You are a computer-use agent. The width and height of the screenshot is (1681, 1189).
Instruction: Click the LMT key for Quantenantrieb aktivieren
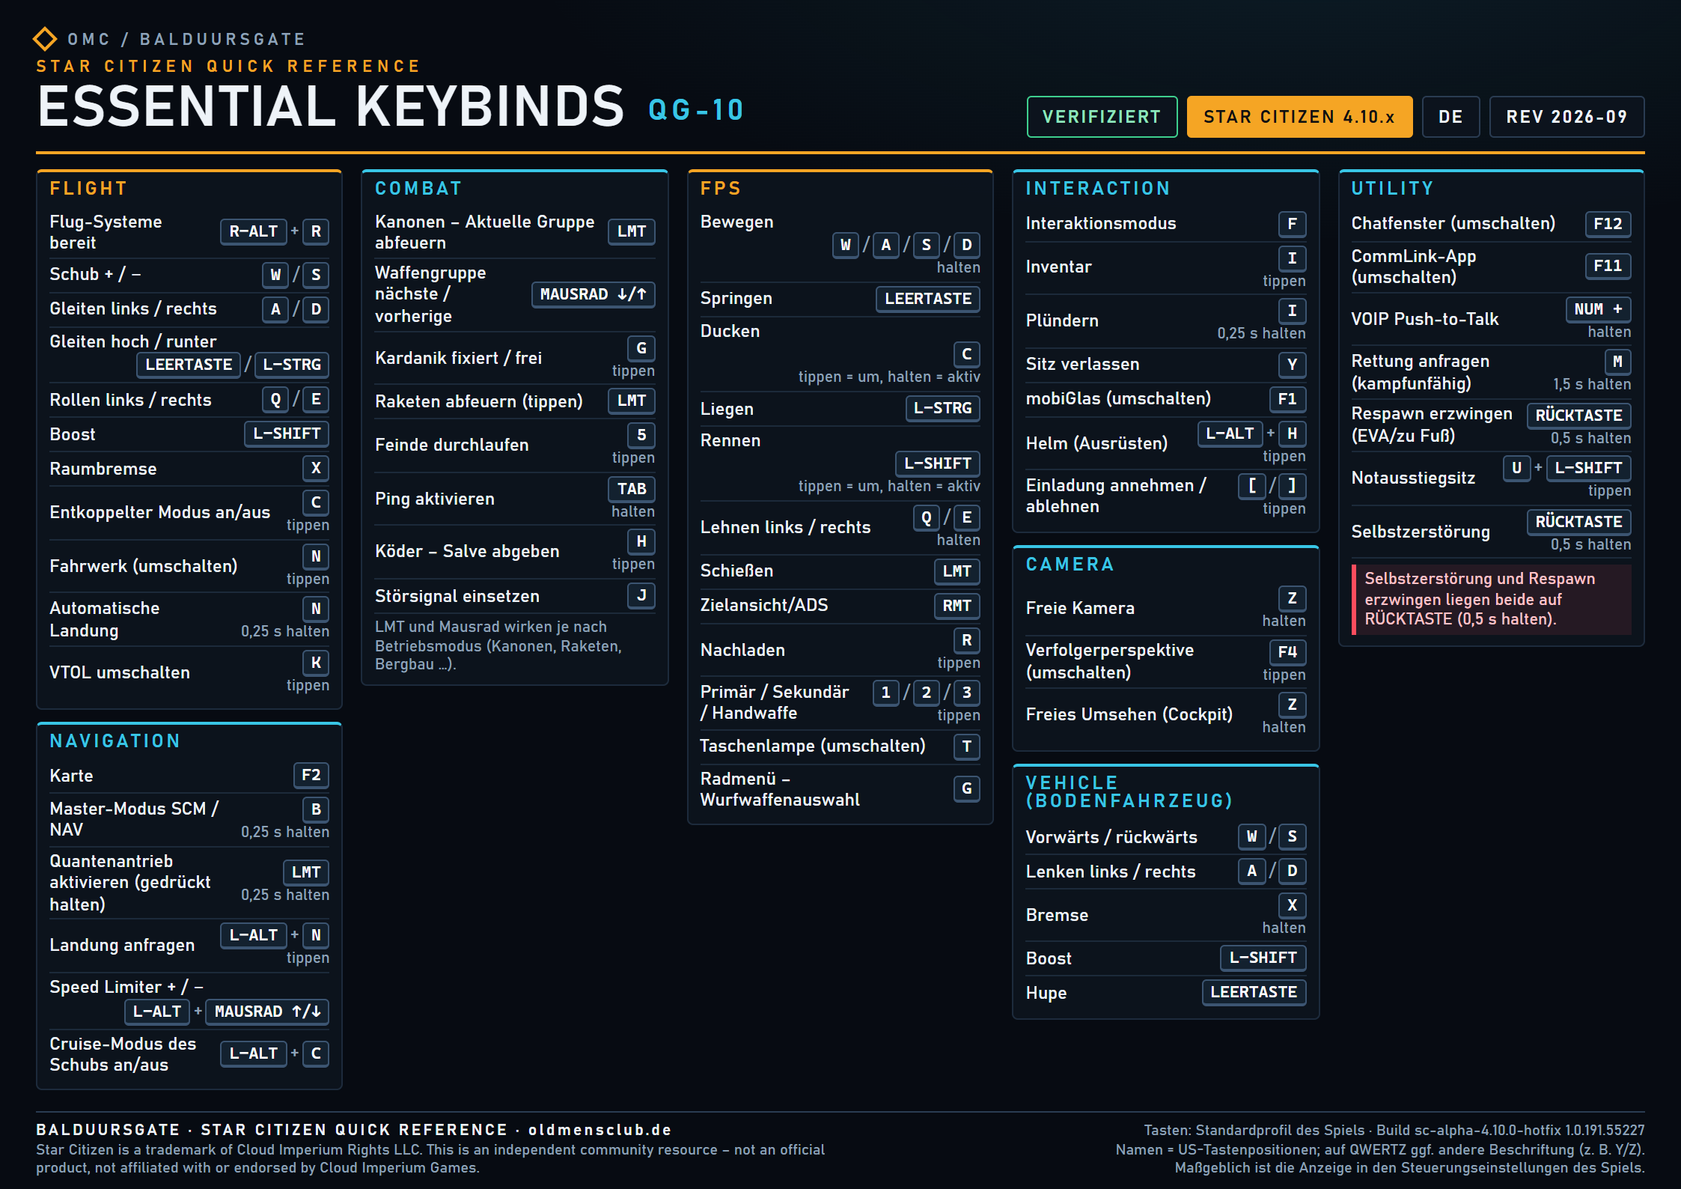point(306,872)
